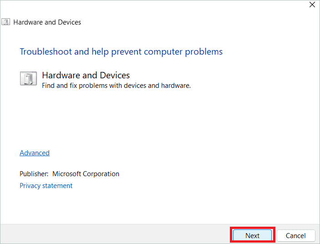Open the Privacy statement link
This screenshot has width=320, height=244.
[x=46, y=186]
